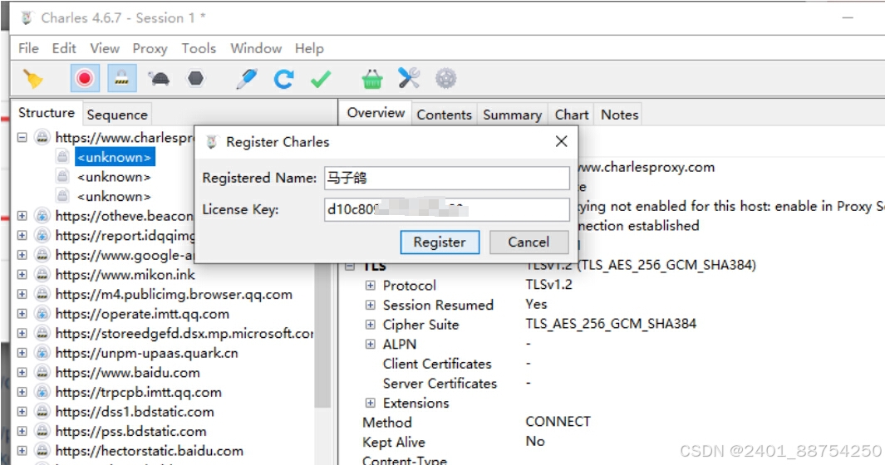This screenshot has width=885, height=465.
Task: Toggle the red Record button
Action: pos(85,78)
